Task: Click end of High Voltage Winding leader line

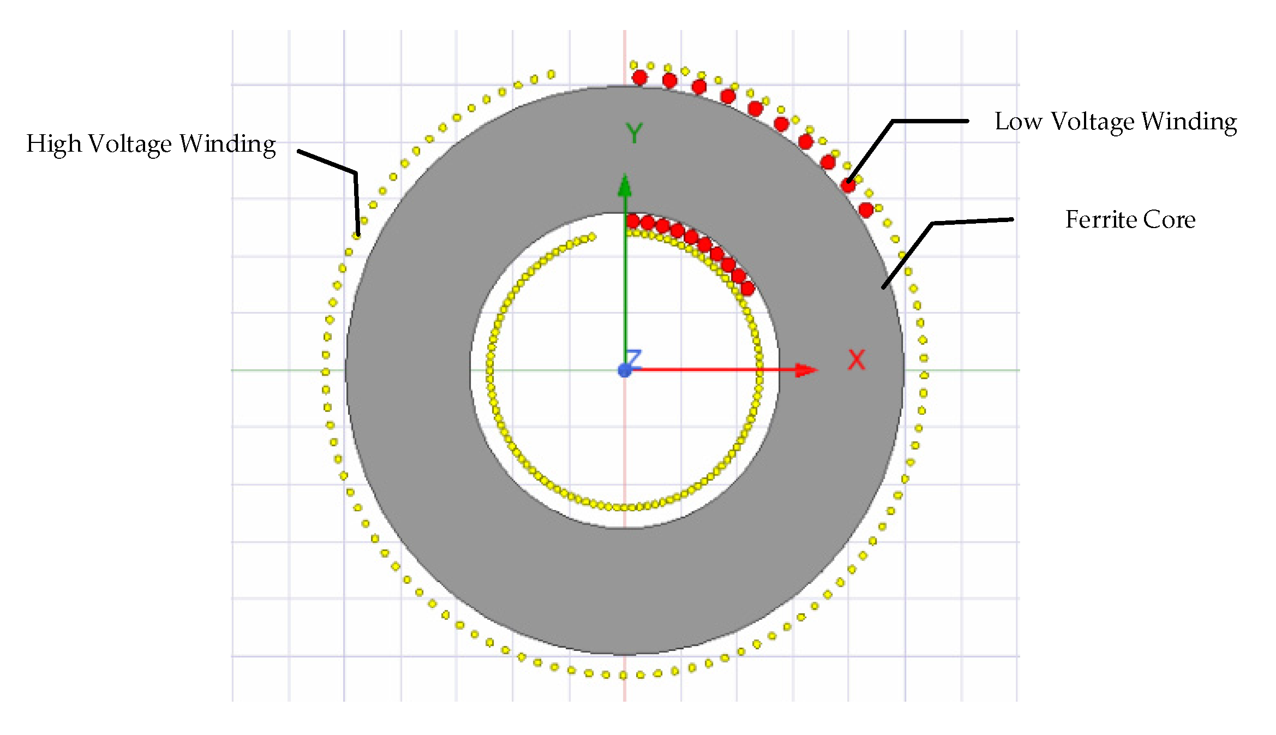Action: 358,234
